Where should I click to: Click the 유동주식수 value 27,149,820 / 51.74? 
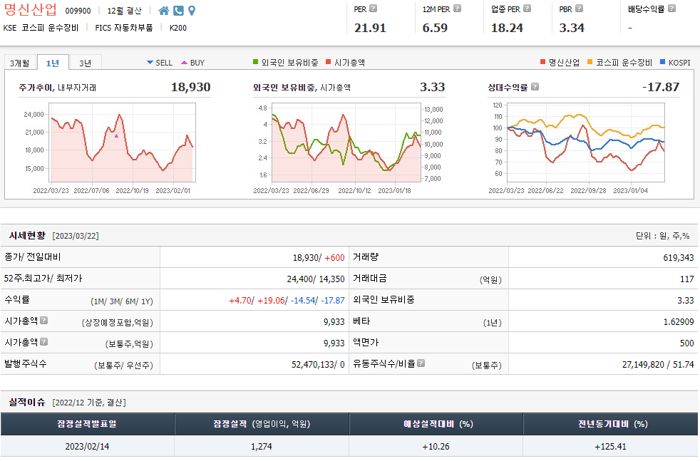(658, 365)
